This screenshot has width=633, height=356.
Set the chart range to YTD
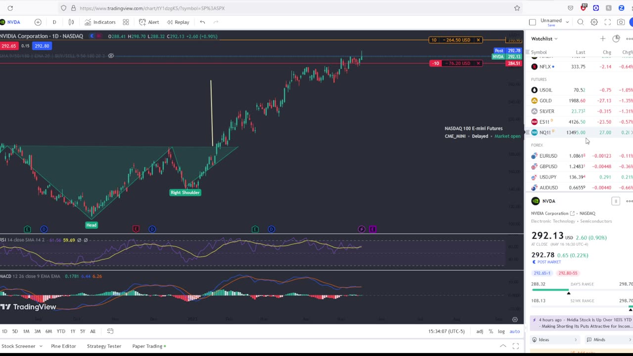coord(61,331)
